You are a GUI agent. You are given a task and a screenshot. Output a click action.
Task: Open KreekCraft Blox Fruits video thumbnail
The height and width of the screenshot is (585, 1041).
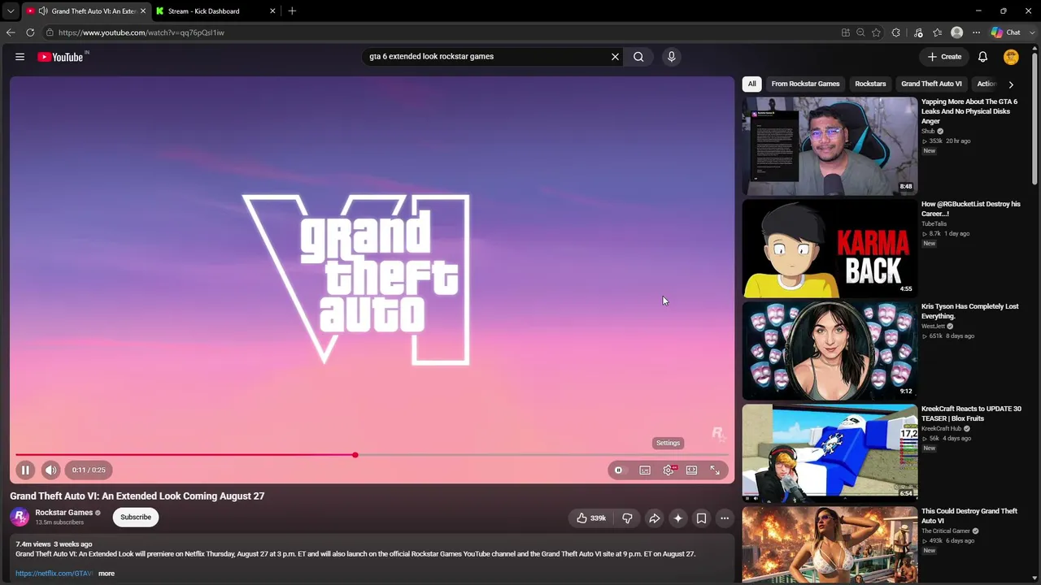click(830, 453)
